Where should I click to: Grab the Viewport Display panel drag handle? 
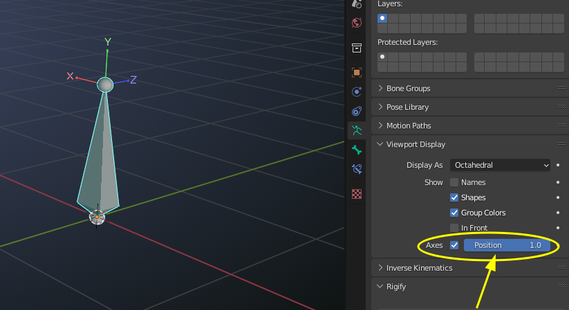[x=562, y=144]
